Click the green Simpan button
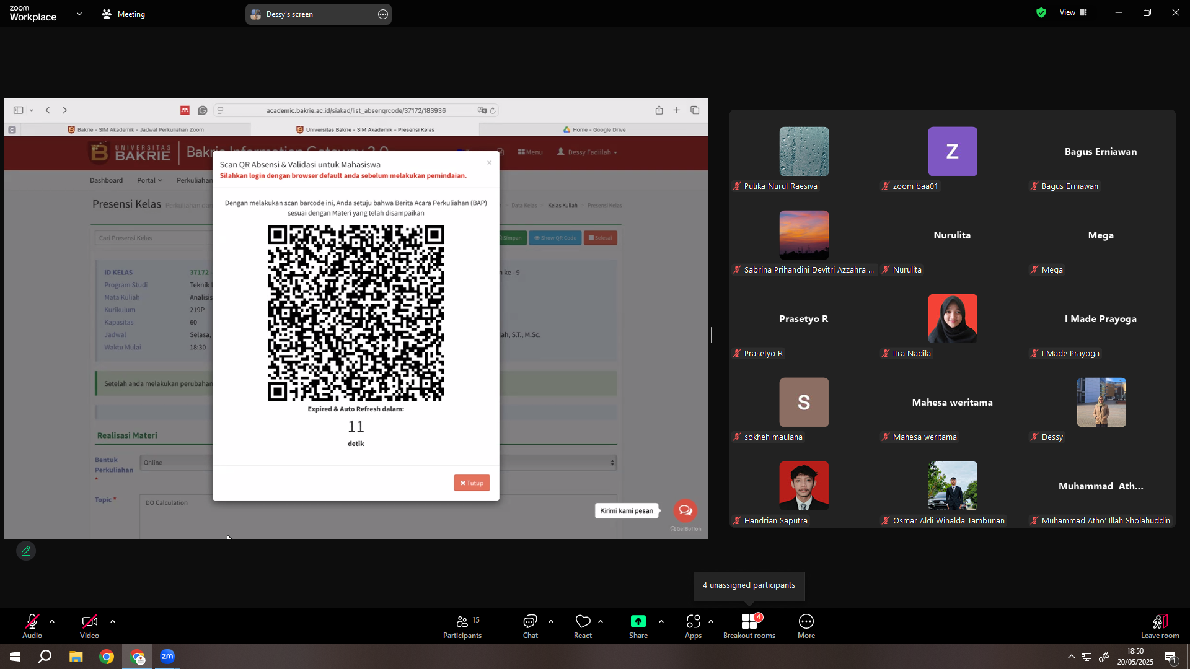 pos(511,238)
